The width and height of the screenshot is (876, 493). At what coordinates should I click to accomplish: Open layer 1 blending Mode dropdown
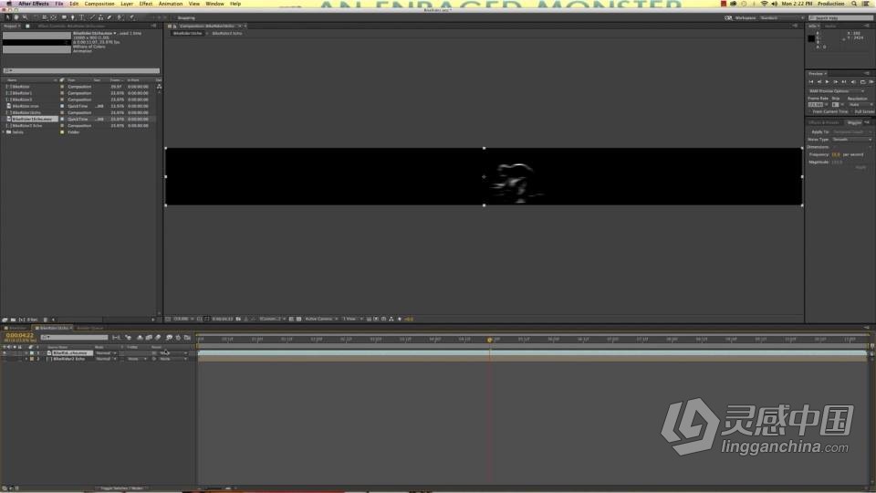(106, 352)
